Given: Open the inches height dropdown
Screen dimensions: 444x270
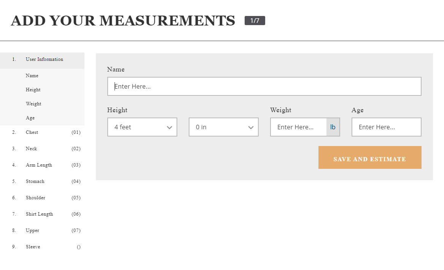Looking at the screenshot, I should point(223,127).
